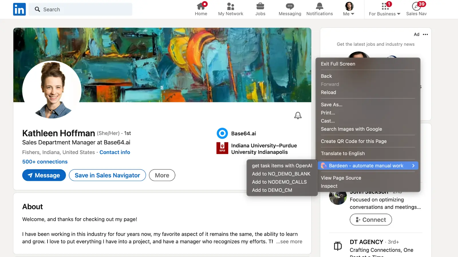Viewport: 458px width, 257px height.
Task: Click the LinkedIn logo icon
Action: (x=19, y=9)
